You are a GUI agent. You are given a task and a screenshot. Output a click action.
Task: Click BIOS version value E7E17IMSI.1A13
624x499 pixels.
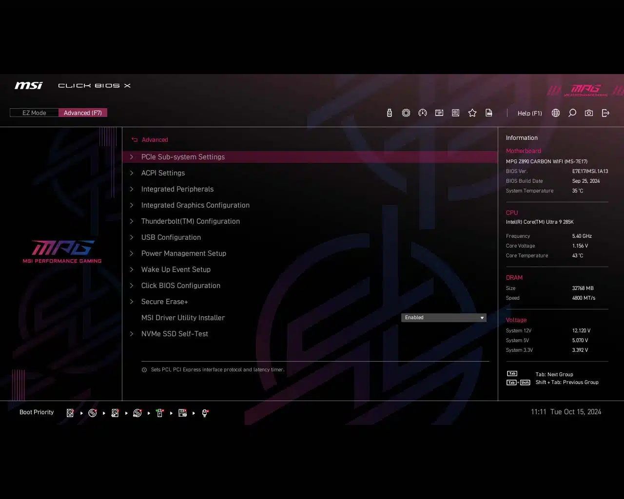(x=590, y=171)
